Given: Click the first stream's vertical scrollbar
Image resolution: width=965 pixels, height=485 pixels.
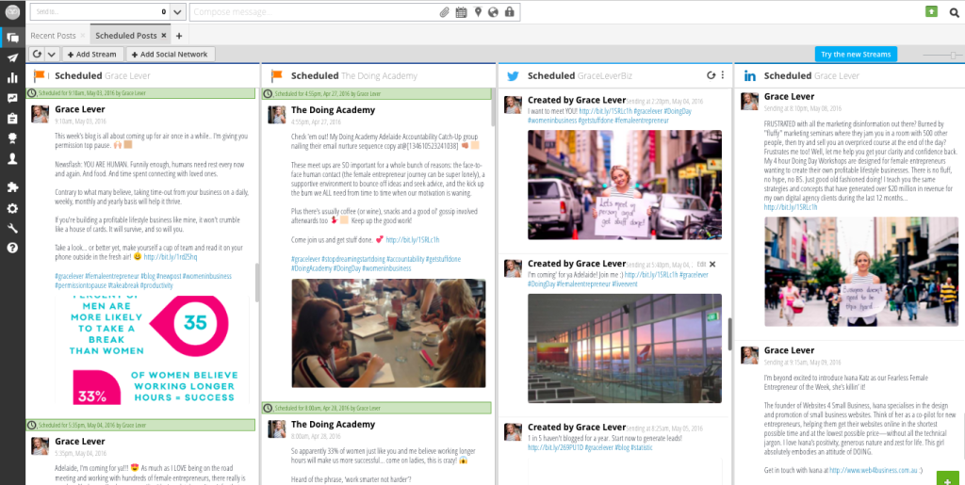Looking at the screenshot, I should pyautogui.click(x=257, y=283).
